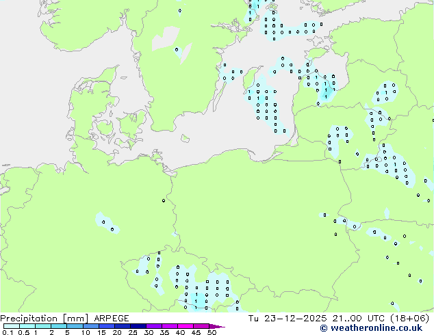Click the purple arrow at legend's end
434x335 pixels.
click(x=217, y=326)
